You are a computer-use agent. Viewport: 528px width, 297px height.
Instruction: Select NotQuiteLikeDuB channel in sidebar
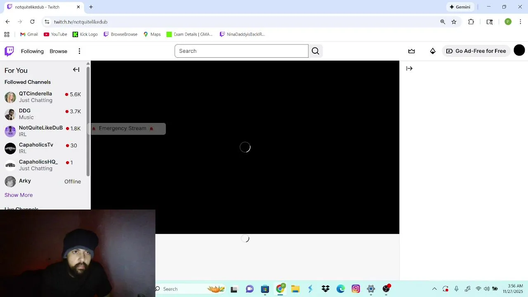pos(43,131)
